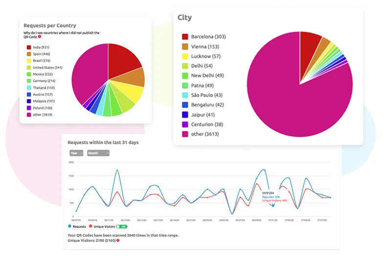The width and height of the screenshot is (391, 260).
Task: Select city legend entry Jaipur (41)
Action: pos(198,115)
